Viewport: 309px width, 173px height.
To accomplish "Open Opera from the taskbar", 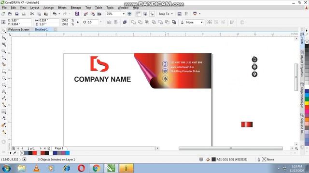I will (x=81, y=168).
